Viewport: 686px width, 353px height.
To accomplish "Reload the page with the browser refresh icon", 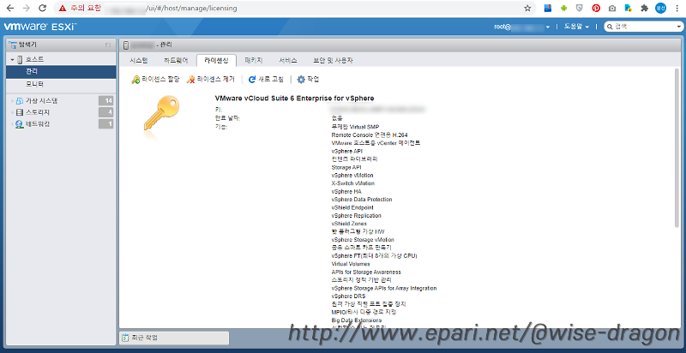I will tap(42, 9).
